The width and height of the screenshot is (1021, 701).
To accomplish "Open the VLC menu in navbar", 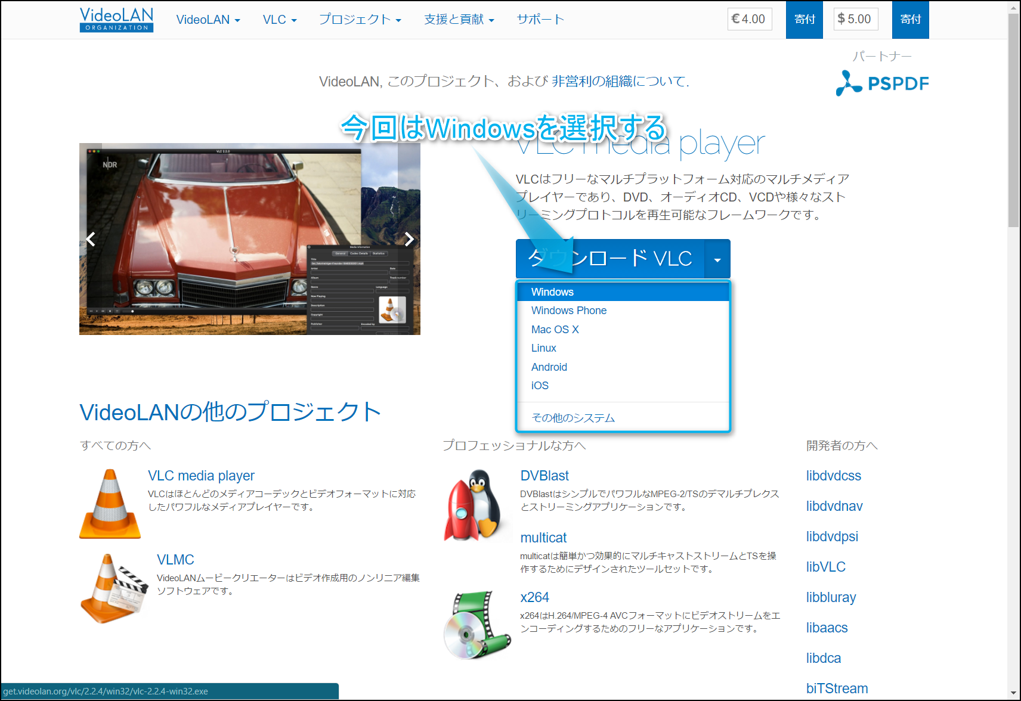I will click(279, 20).
